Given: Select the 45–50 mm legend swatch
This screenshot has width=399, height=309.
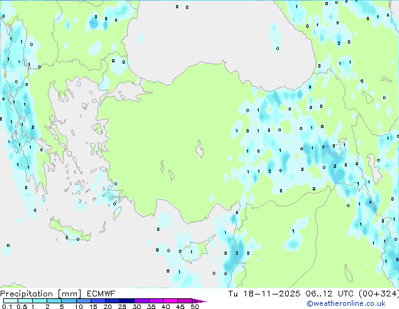Looking at the screenshot, I should [185, 301].
